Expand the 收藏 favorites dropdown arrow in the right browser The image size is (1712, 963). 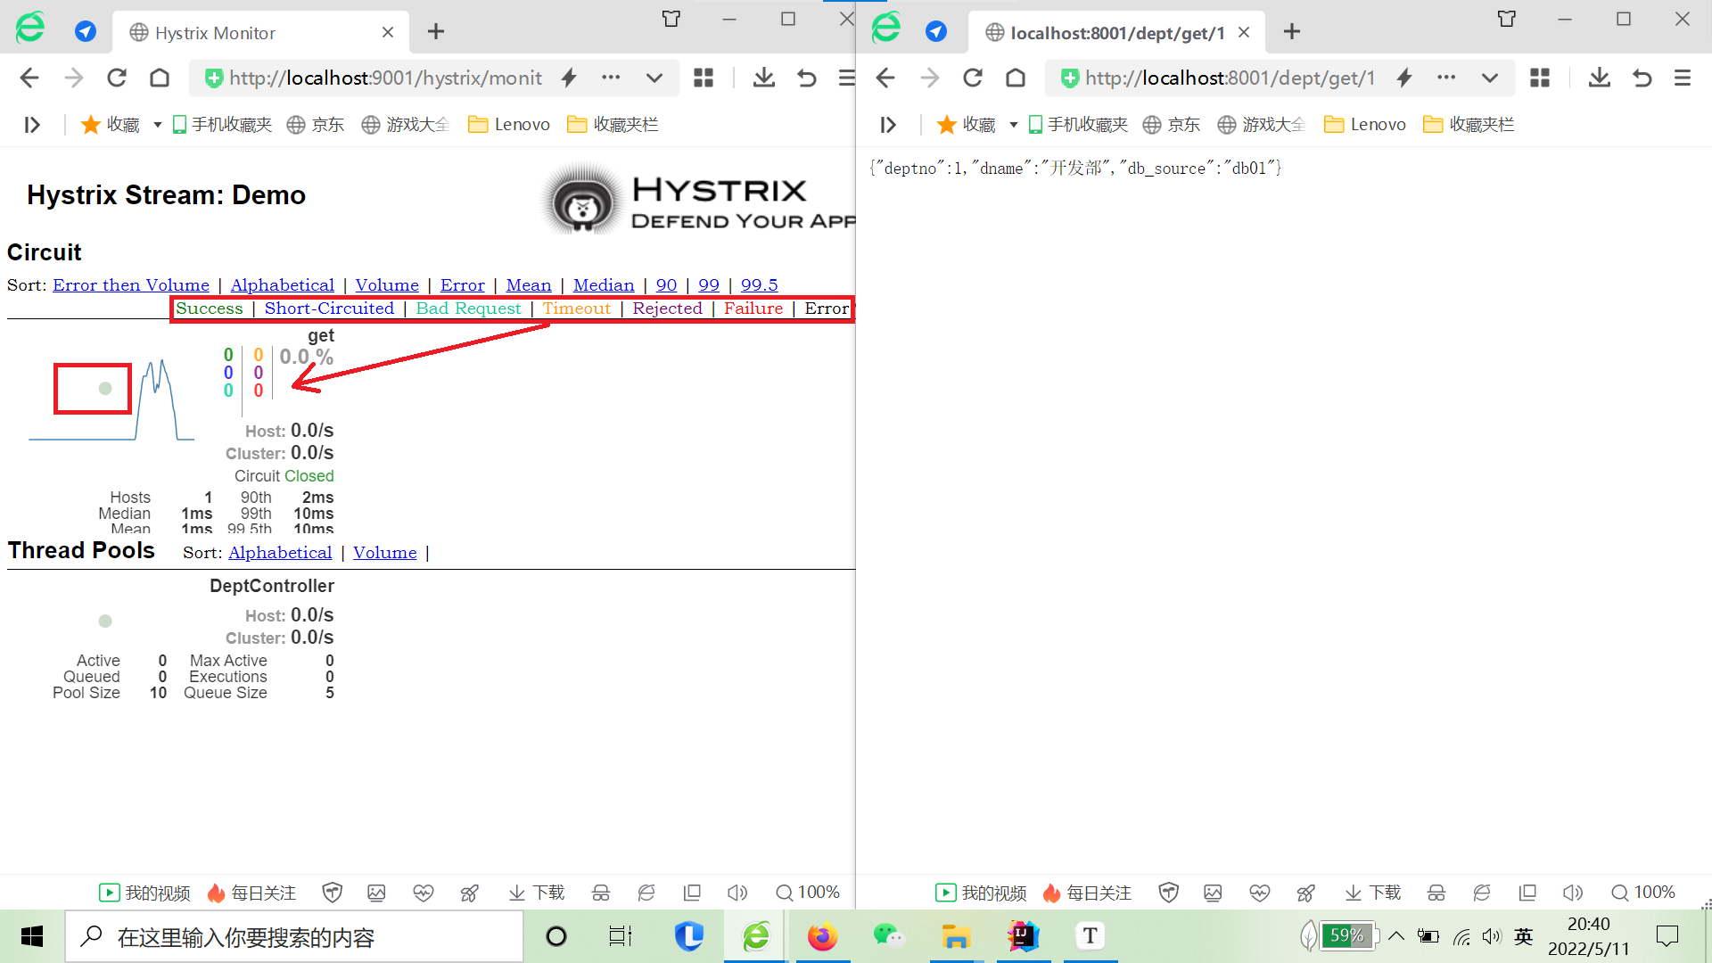coord(1013,125)
